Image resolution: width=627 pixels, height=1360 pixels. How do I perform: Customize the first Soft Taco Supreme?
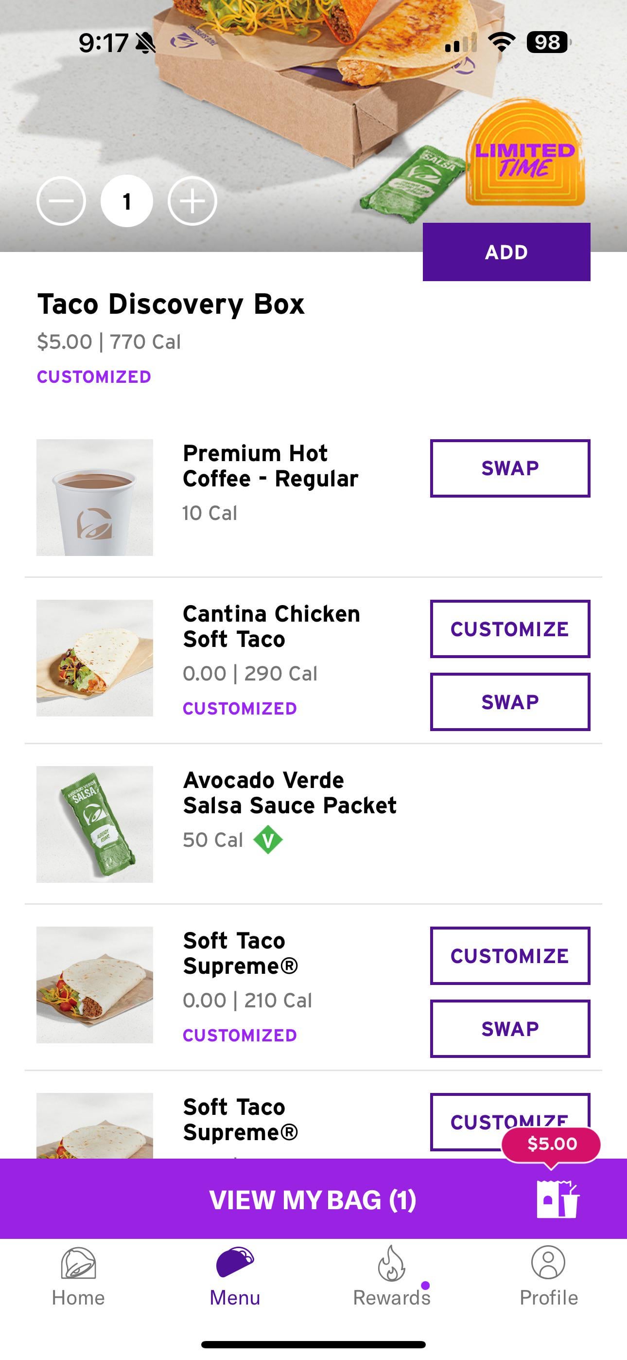[x=510, y=956]
